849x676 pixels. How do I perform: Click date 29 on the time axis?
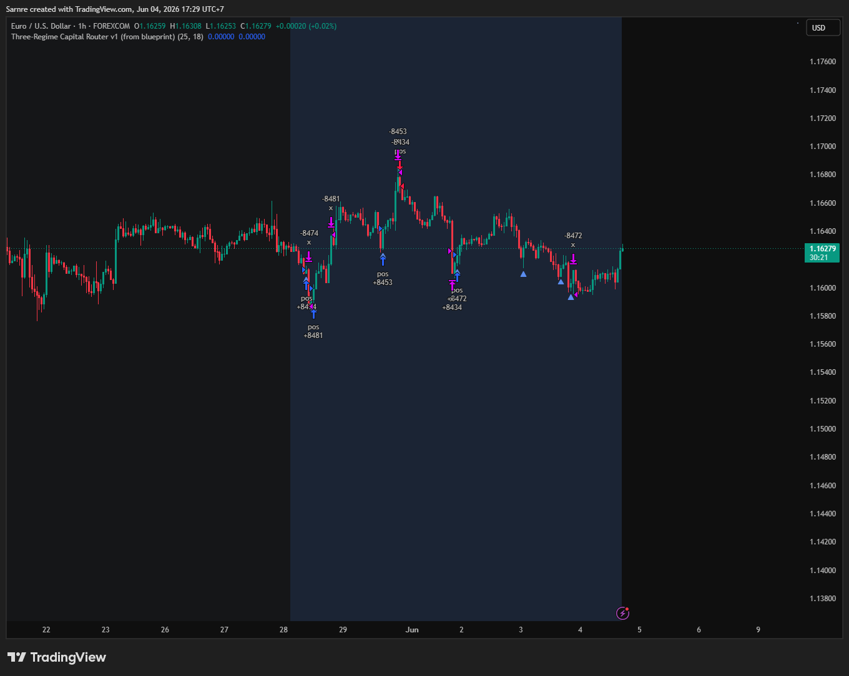343,630
